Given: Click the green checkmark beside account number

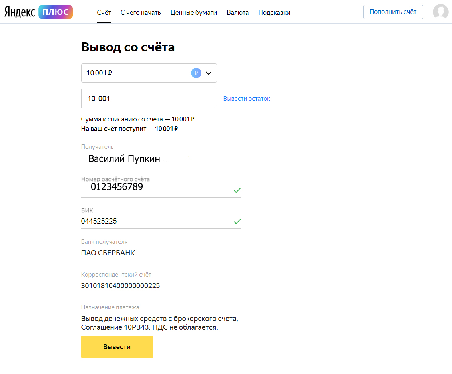Looking at the screenshot, I should 237,190.
